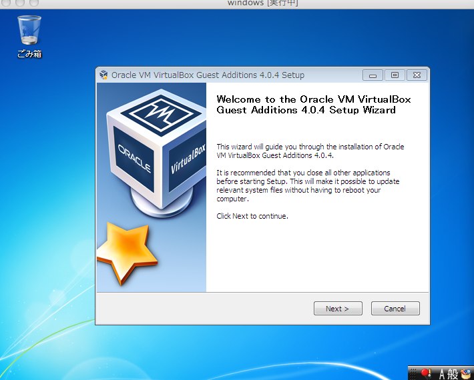
Task: Click the IME language bar grip handle
Action: click(x=413, y=373)
